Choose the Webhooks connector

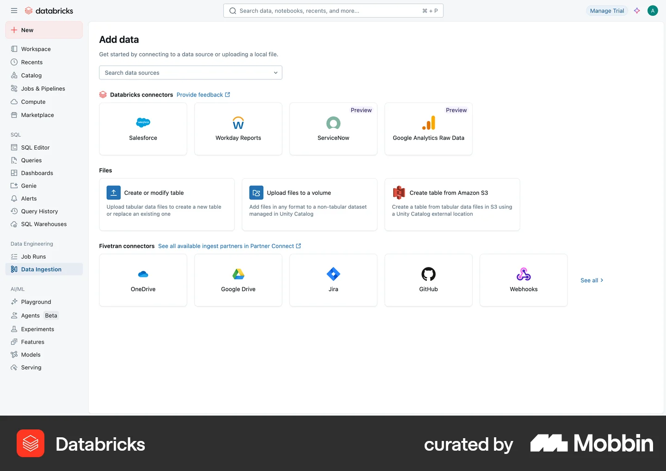point(524,280)
